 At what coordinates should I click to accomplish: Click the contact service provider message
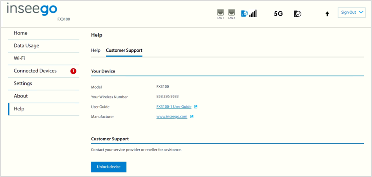click(136, 150)
